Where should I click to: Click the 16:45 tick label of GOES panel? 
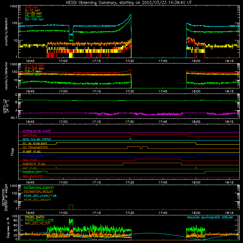[30, 122]
